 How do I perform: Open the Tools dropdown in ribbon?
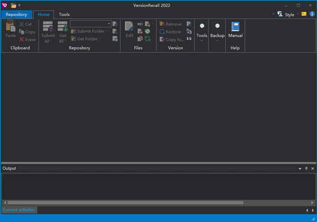coord(202,32)
